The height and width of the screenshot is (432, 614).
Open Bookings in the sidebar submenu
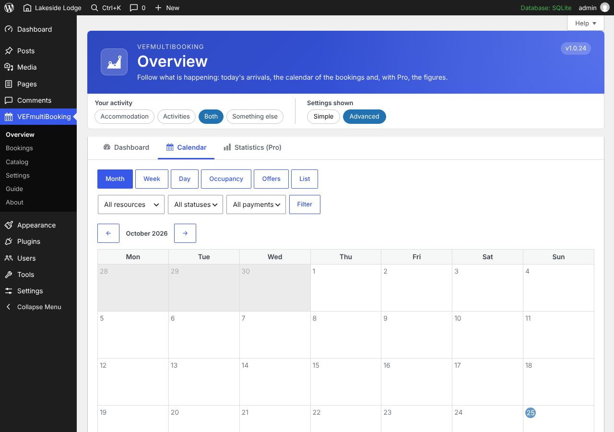point(19,148)
